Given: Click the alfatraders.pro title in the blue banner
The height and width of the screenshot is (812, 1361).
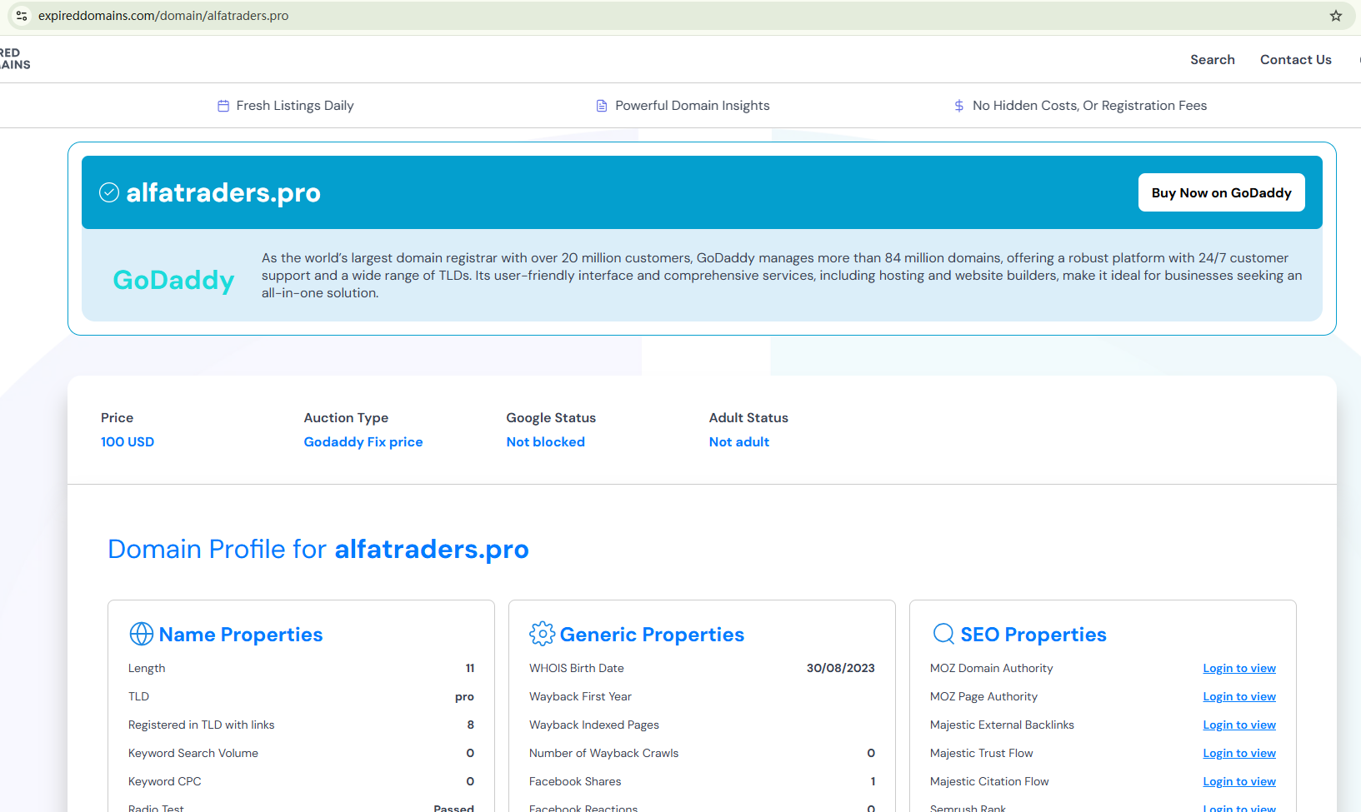Looking at the screenshot, I should coord(223,192).
